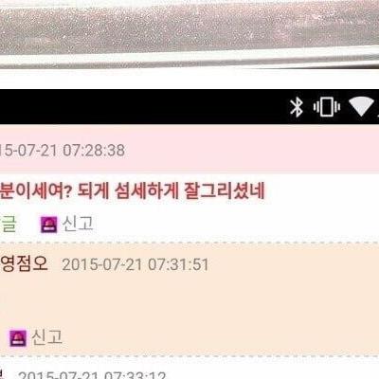Click green reply 글 link under red comment
The height and width of the screenshot is (379, 379).
(x=8, y=224)
